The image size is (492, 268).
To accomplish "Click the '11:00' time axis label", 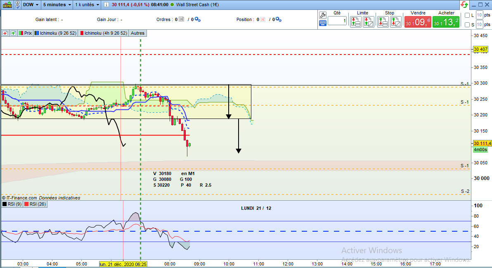I will point(258,264).
